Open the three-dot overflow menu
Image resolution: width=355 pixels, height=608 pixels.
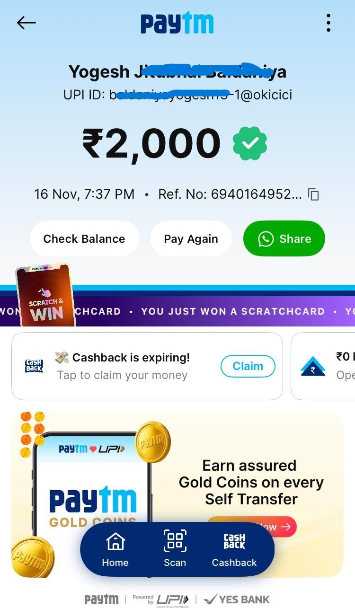point(328,23)
